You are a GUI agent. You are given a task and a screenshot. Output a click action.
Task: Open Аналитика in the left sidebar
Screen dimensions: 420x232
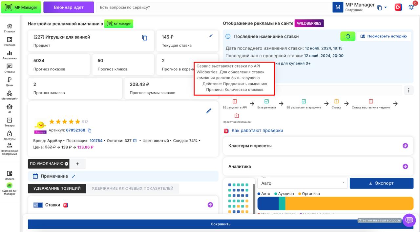tap(10, 55)
